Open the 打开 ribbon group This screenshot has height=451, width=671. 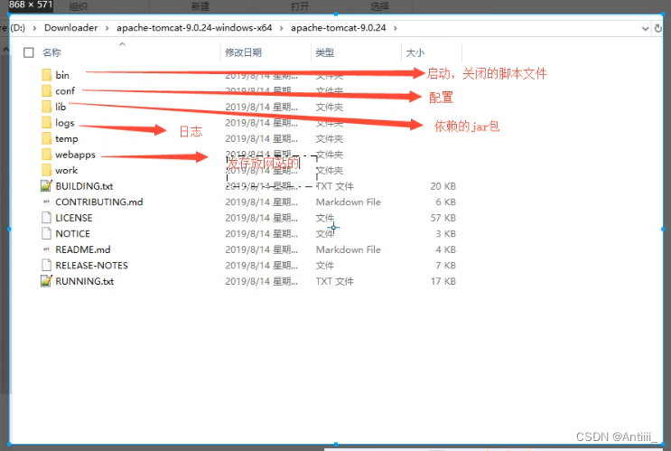pos(300,6)
